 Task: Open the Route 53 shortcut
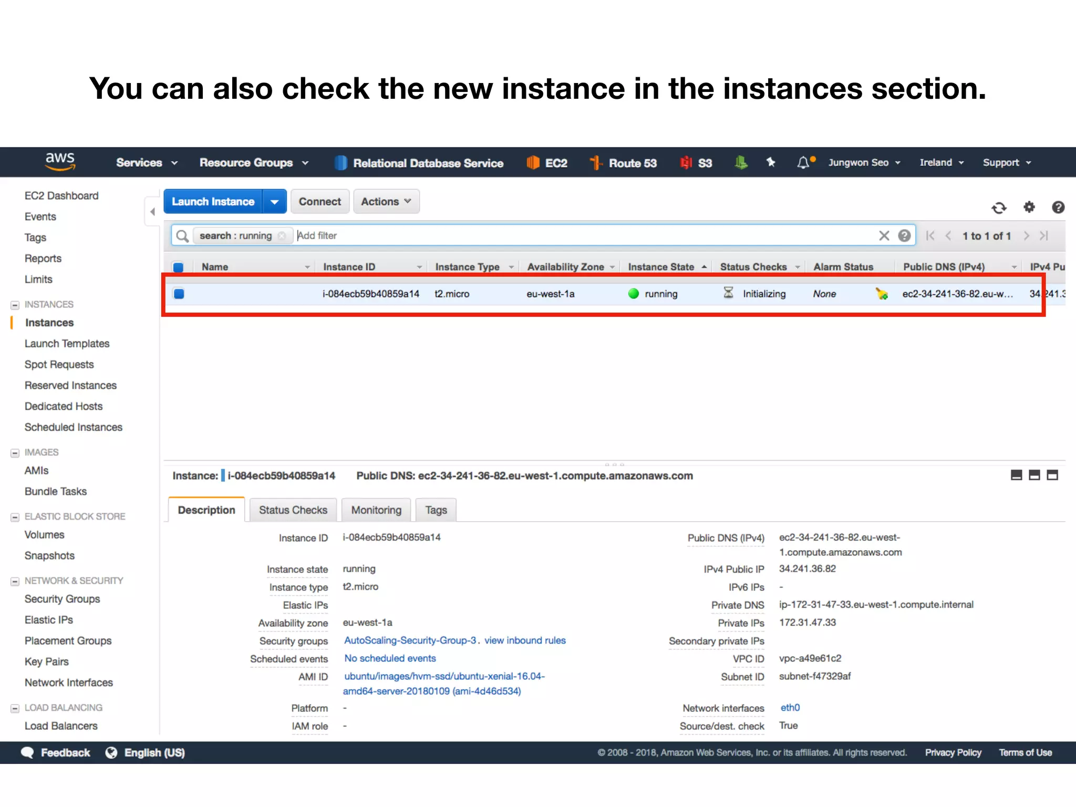(623, 163)
